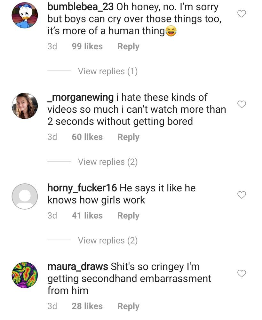Expand View replies (2) under the 'knows how girls work' comment
The width and height of the screenshot is (262, 320).
click(108, 240)
